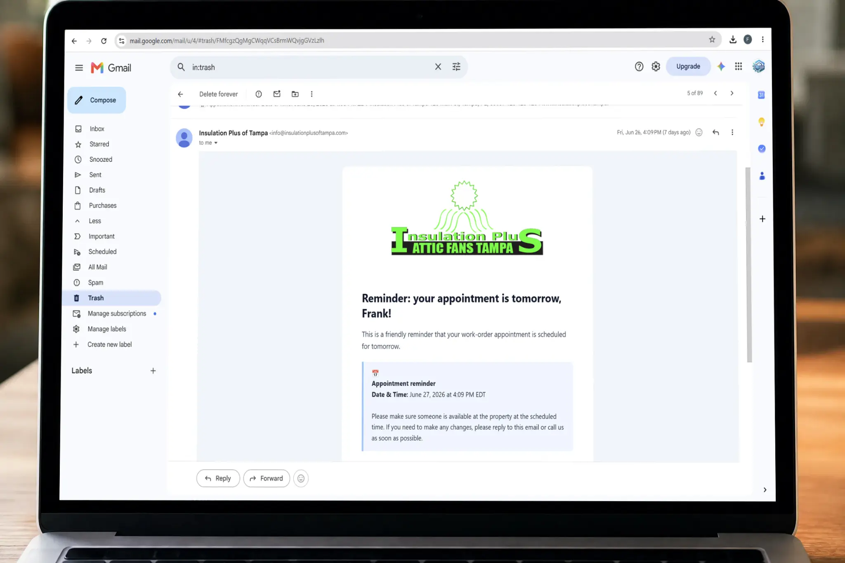Get add-ons with the side panel plus
This screenshot has width=845, height=563.
pos(762,219)
